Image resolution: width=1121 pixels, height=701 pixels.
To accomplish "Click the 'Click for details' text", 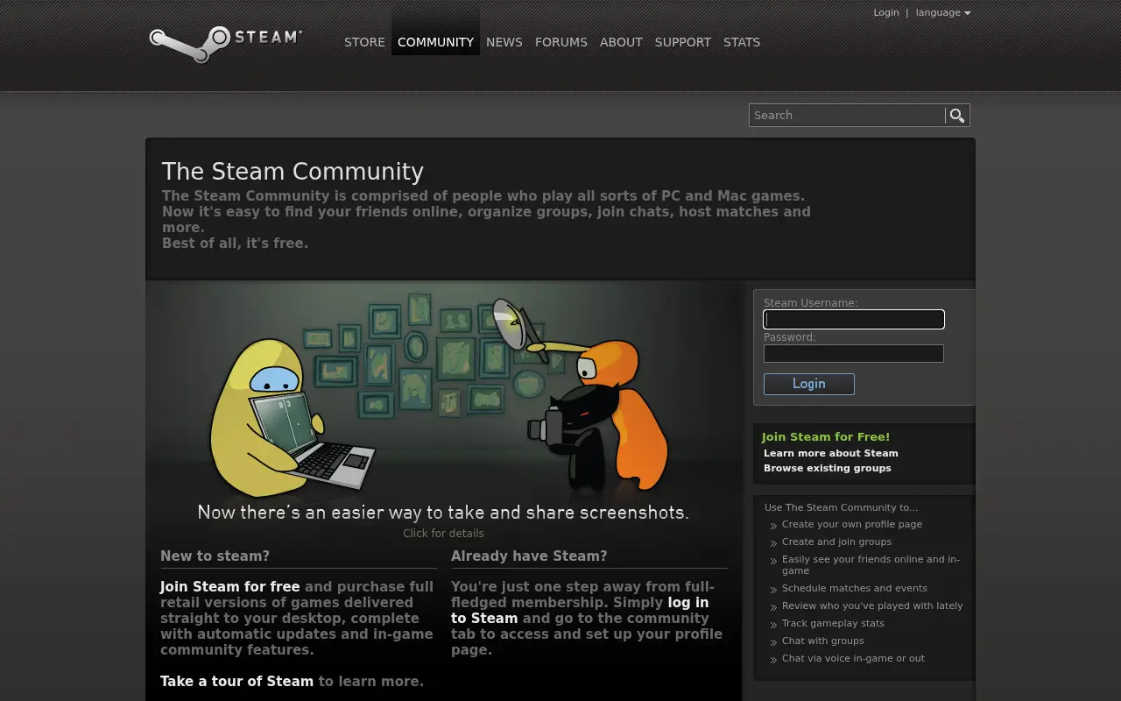I will 443,533.
